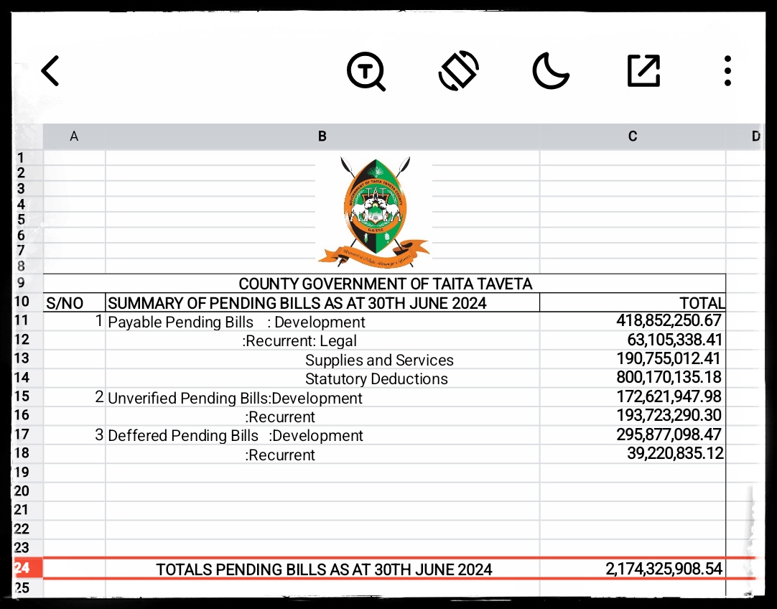
Task: Select the amount 295,877,098.47
Action: [x=633, y=434]
